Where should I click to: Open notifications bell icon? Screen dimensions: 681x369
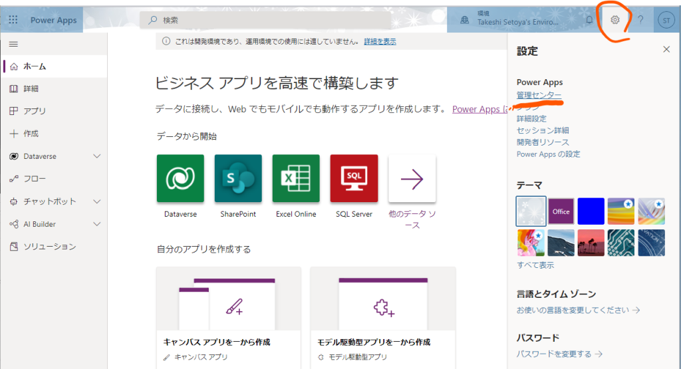[589, 20]
